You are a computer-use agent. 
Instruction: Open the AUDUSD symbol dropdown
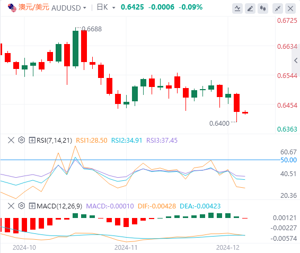click(69, 8)
